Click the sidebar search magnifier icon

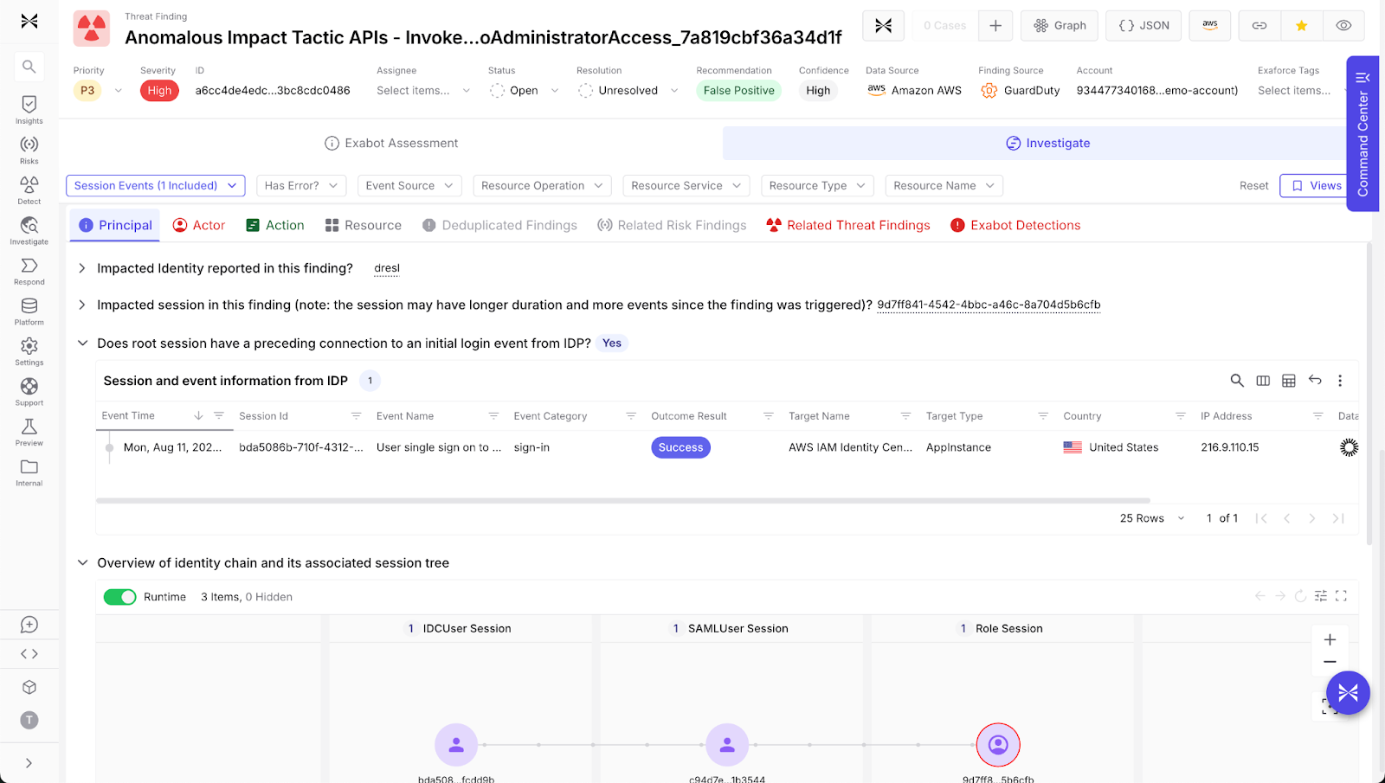(x=29, y=67)
